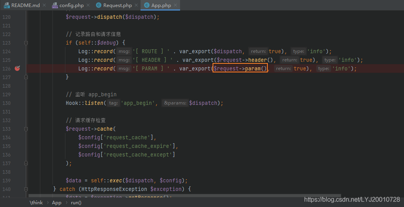Switch to the README.md tab
This screenshot has width=404, height=207.
click(25, 5)
